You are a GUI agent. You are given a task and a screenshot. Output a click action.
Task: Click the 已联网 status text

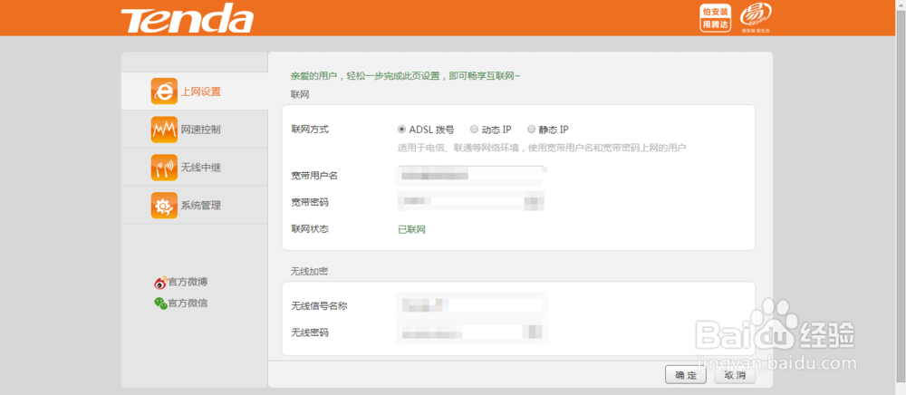(412, 229)
